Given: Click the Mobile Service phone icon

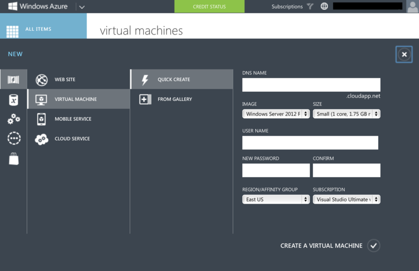Looking at the screenshot, I should (x=41, y=119).
